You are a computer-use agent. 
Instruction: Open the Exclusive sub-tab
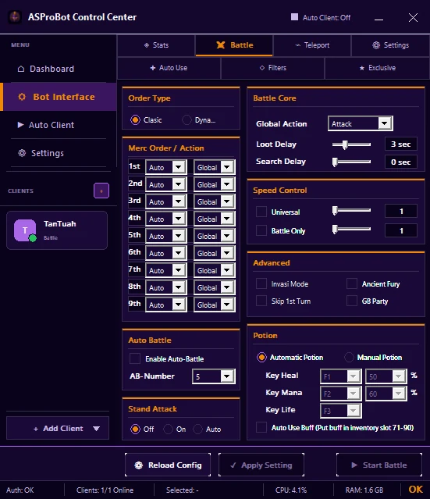(377, 68)
